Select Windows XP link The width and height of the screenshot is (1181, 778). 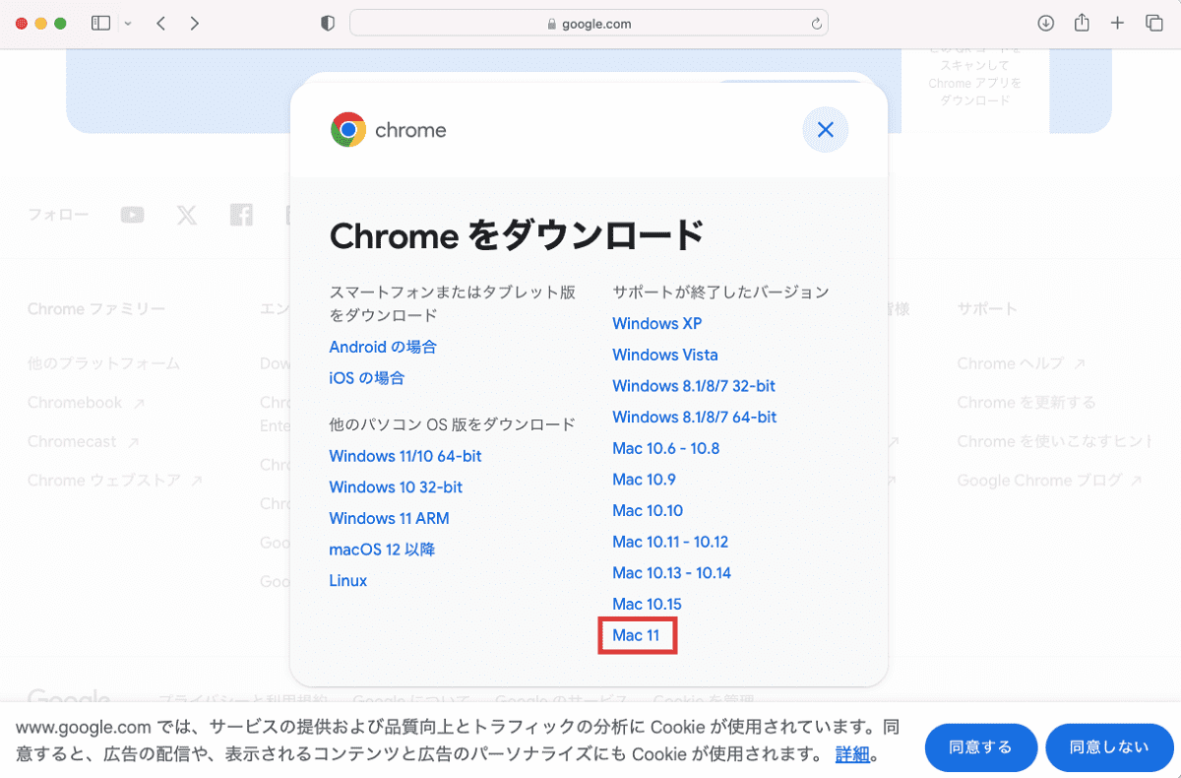click(x=657, y=323)
